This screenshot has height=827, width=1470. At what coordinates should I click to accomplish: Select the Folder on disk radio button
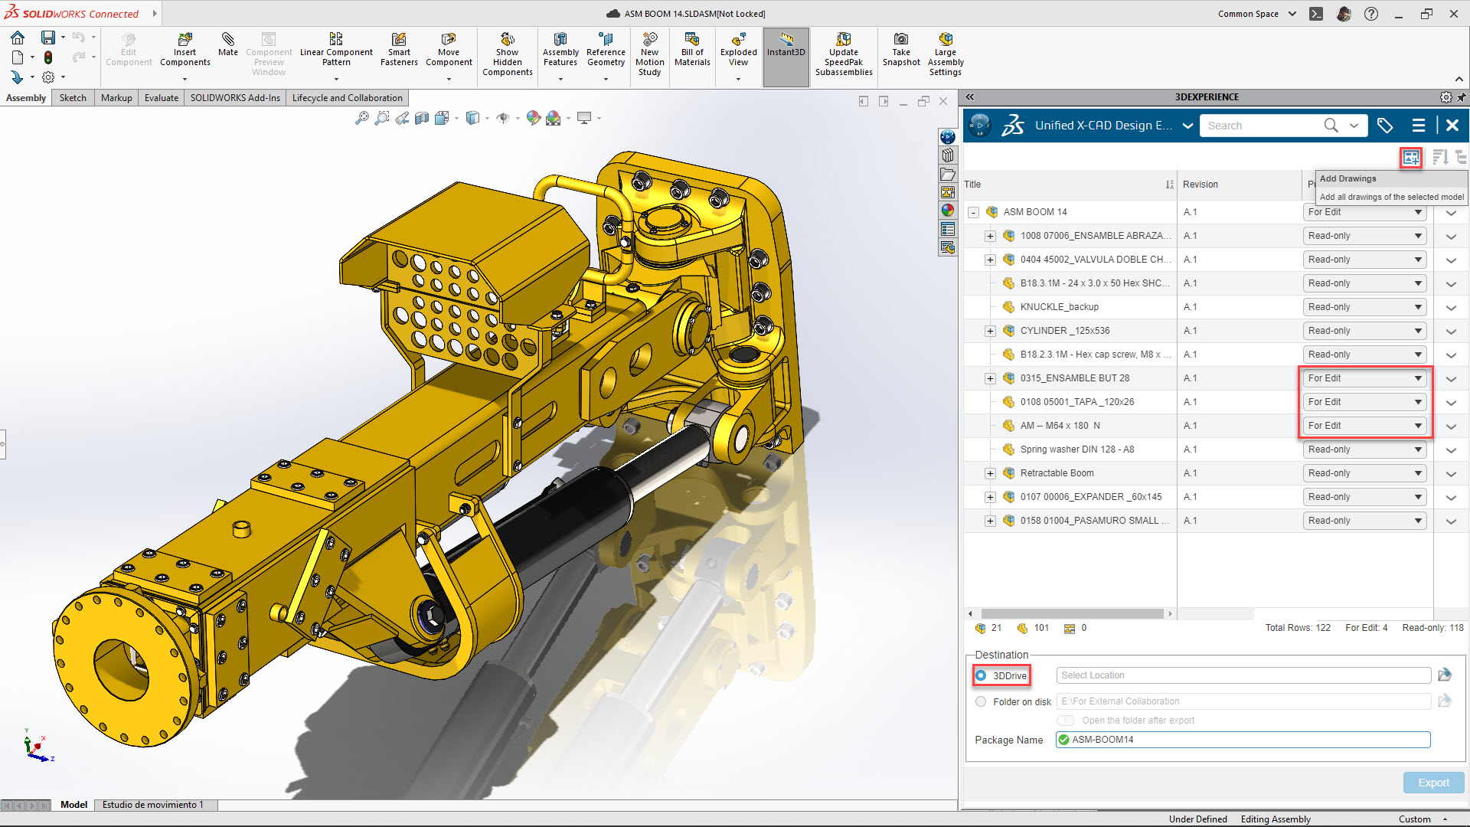click(x=981, y=701)
